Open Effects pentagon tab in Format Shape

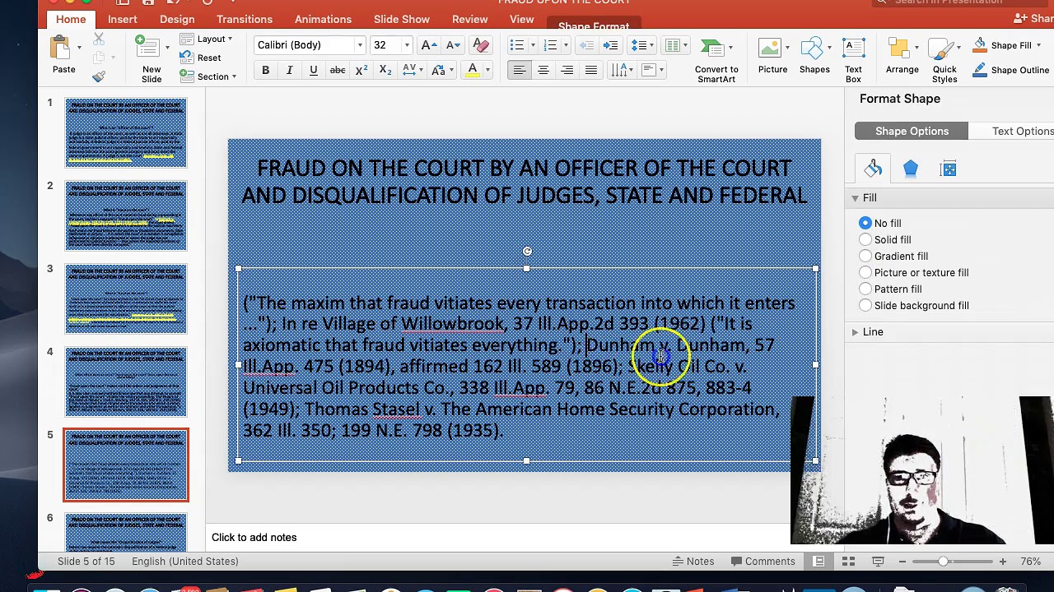(911, 169)
